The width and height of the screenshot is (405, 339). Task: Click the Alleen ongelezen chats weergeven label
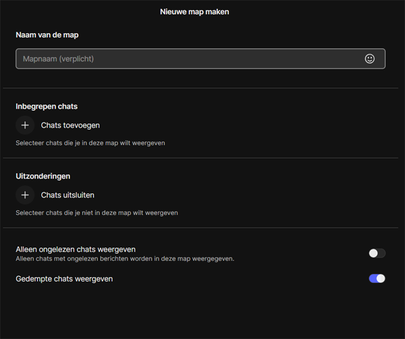(76, 249)
